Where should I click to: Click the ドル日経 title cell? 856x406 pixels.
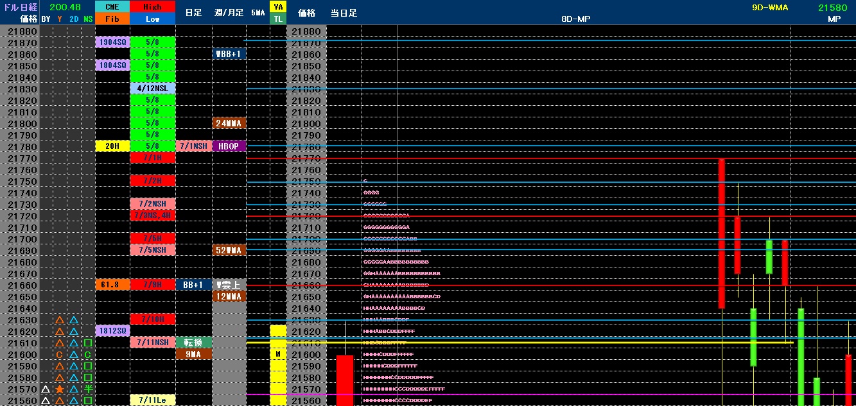pyautogui.click(x=20, y=6)
